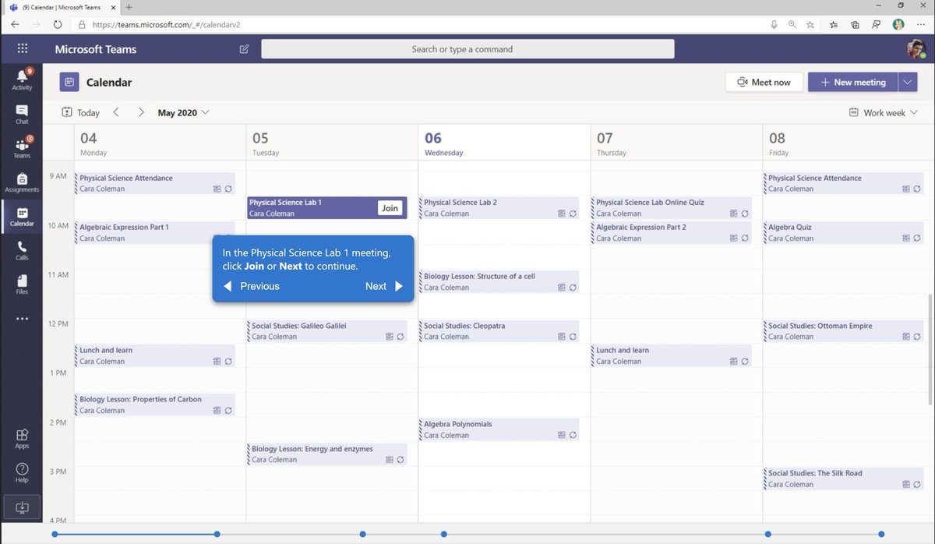Open the Help icon in the sidebar
The image size is (935, 544).
click(22, 472)
